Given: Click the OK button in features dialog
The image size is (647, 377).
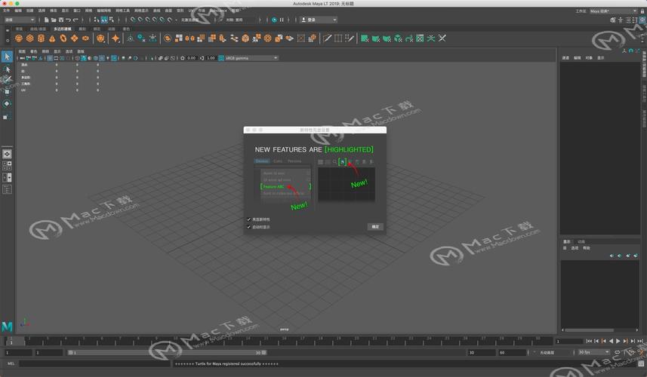Looking at the screenshot, I should pos(375,227).
